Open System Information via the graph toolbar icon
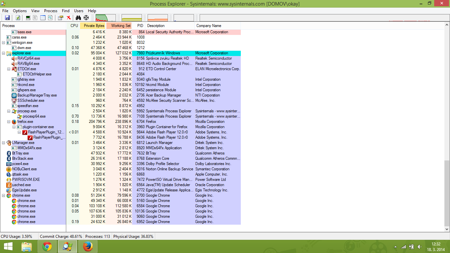Viewport: 450px width, 253px height. [28, 18]
